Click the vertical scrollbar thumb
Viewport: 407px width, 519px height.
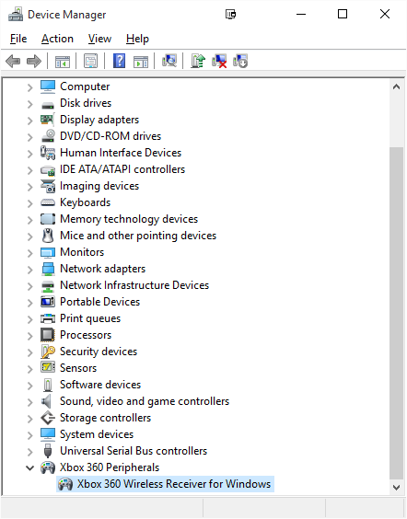[396, 313]
